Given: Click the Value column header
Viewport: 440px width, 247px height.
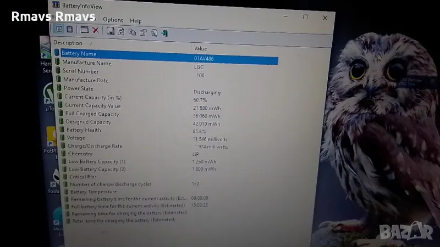Looking at the screenshot, I should 200,49.
